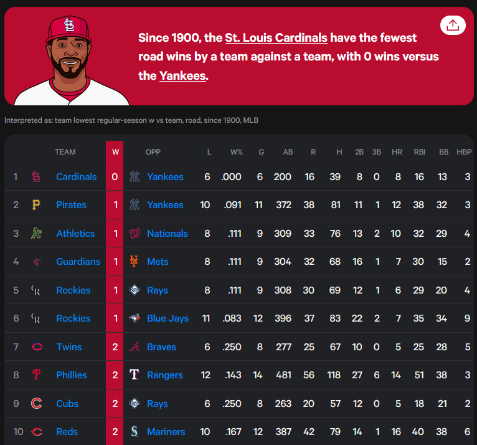
Task: Open the Phillies team link
Action: 72,375
